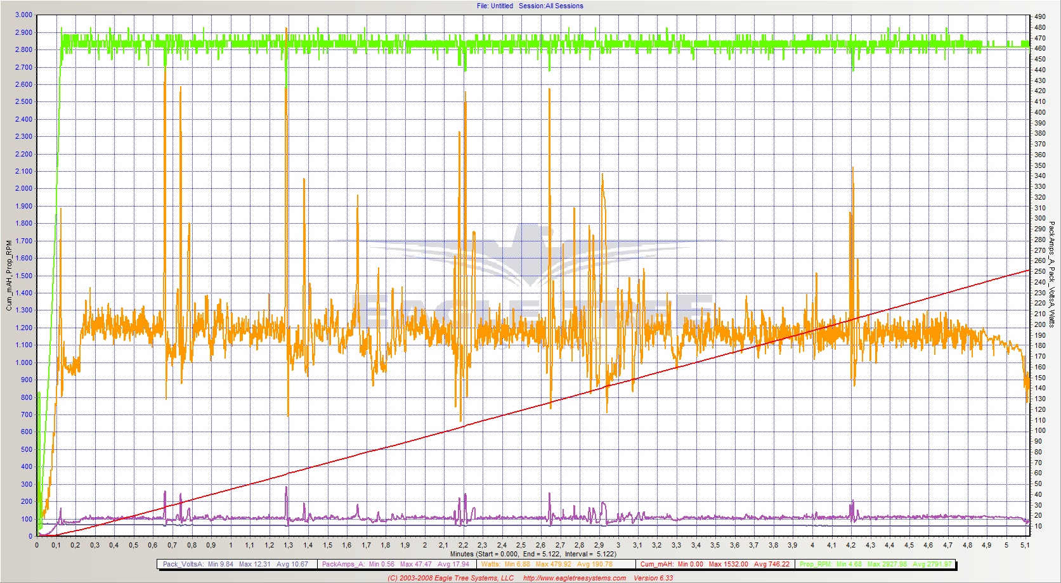Click Pack_VoltsA 'Min 9.84' value
Image resolution: width=1061 pixels, height=583 pixels.
(x=221, y=564)
